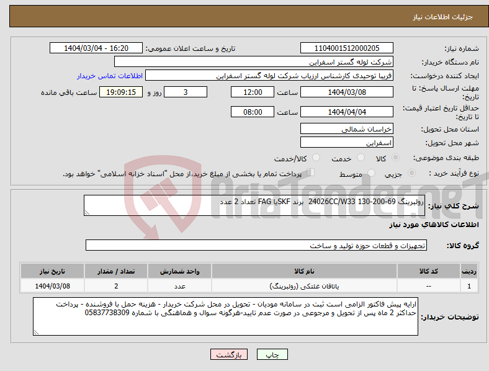Image resolution: width=489 pixels, height=371 pixels.
Task: Click the جزئیات اطلاعات نیاز page header
Action: click(x=443, y=17)
